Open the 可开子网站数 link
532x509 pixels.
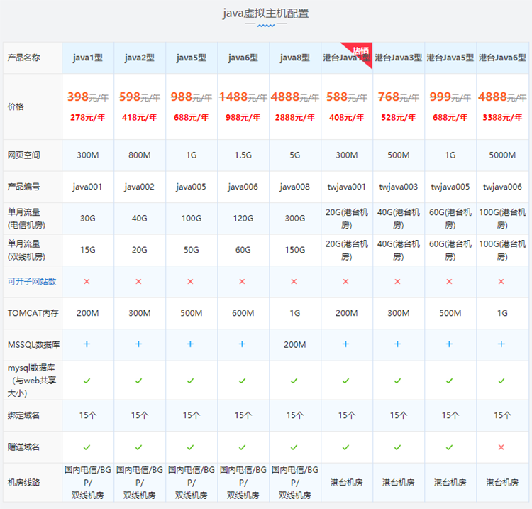pyautogui.click(x=32, y=282)
